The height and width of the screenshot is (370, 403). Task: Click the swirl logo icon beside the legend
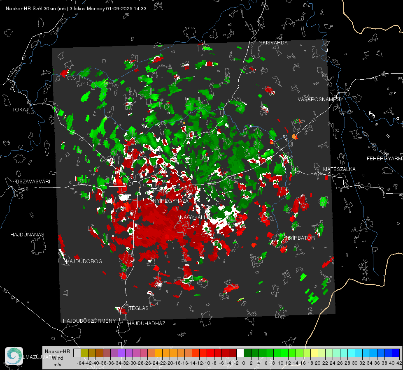(14, 356)
